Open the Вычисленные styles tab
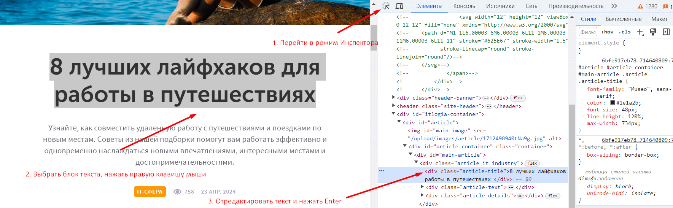 click(x=623, y=19)
